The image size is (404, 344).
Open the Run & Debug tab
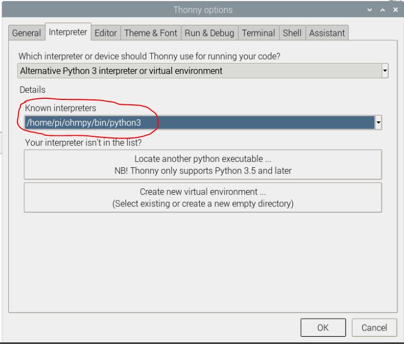pos(209,33)
